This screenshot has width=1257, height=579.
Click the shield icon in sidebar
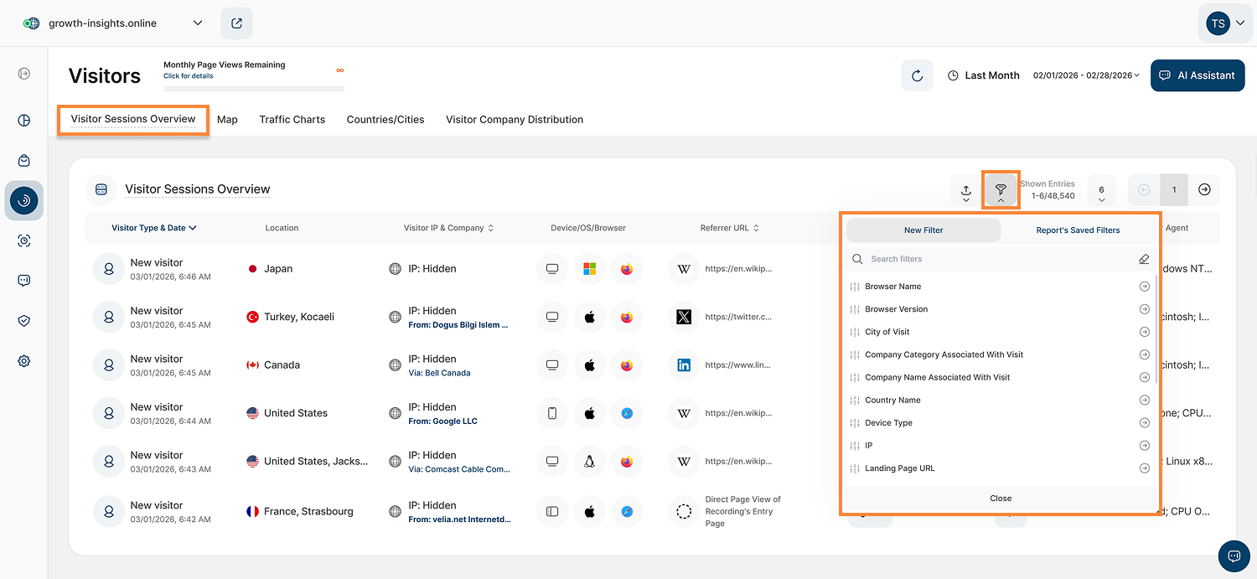tap(24, 321)
